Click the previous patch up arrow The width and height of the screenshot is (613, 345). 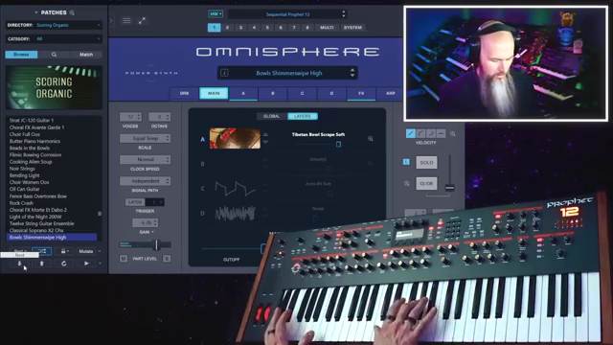(x=41, y=264)
